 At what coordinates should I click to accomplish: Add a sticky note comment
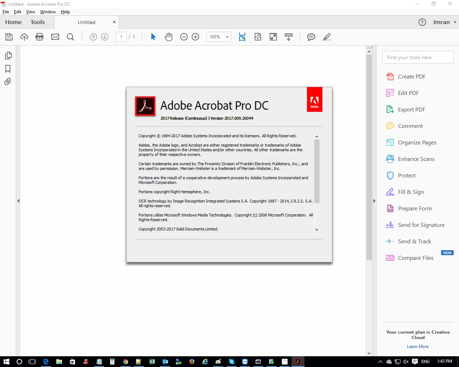(x=311, y=37)
